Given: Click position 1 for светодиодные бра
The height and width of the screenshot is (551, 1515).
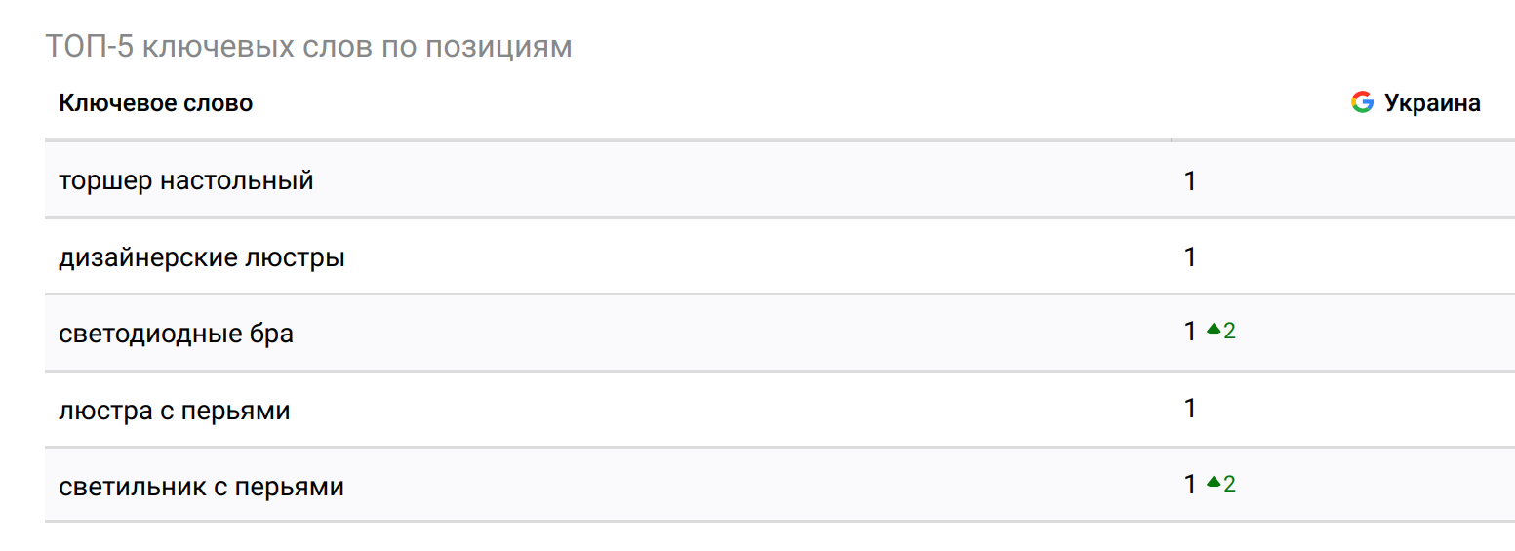Looking at the screenshot, I should 1190,332.
